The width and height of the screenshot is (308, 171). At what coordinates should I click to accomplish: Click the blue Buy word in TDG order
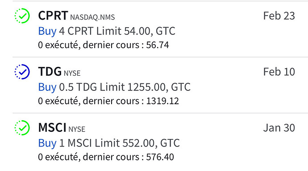(47, 87)
